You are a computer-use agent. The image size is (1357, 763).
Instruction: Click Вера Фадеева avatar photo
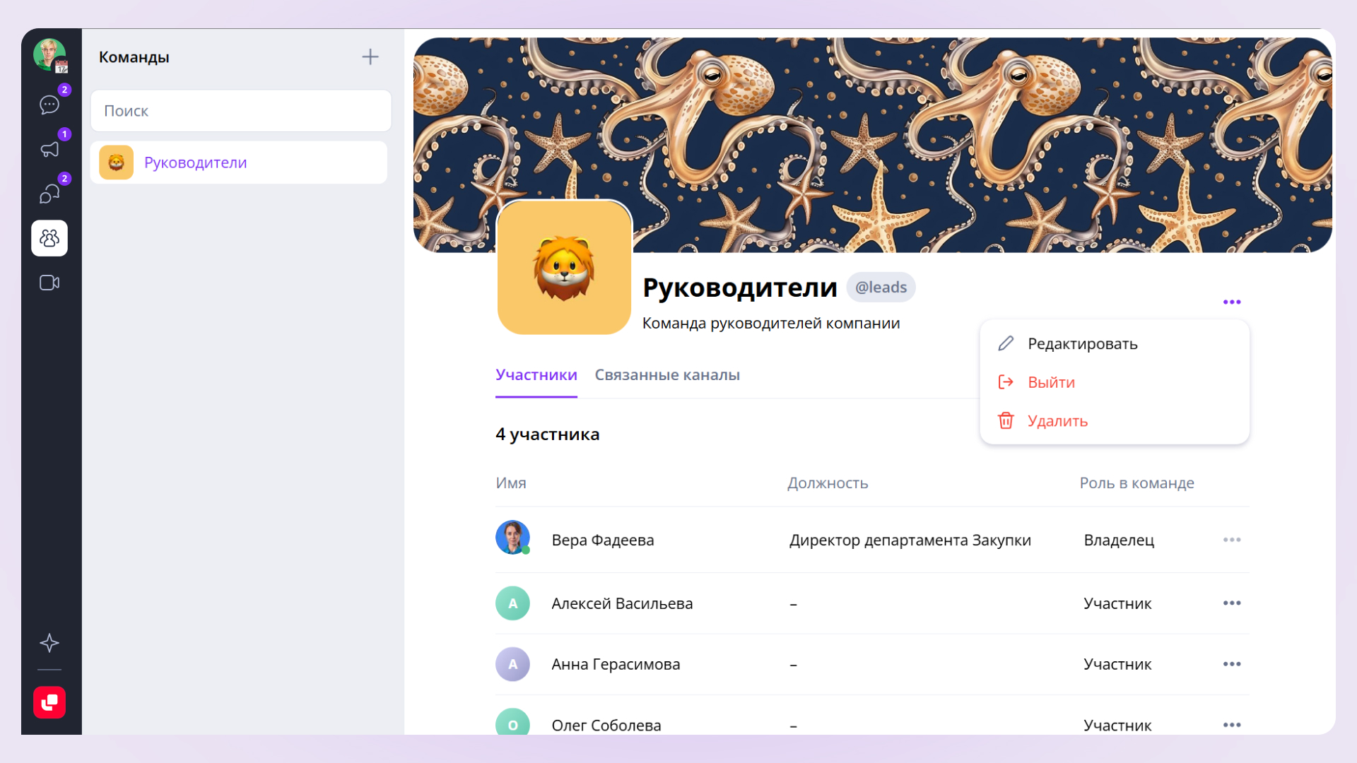pyautogui.click(x=512, y=538)
